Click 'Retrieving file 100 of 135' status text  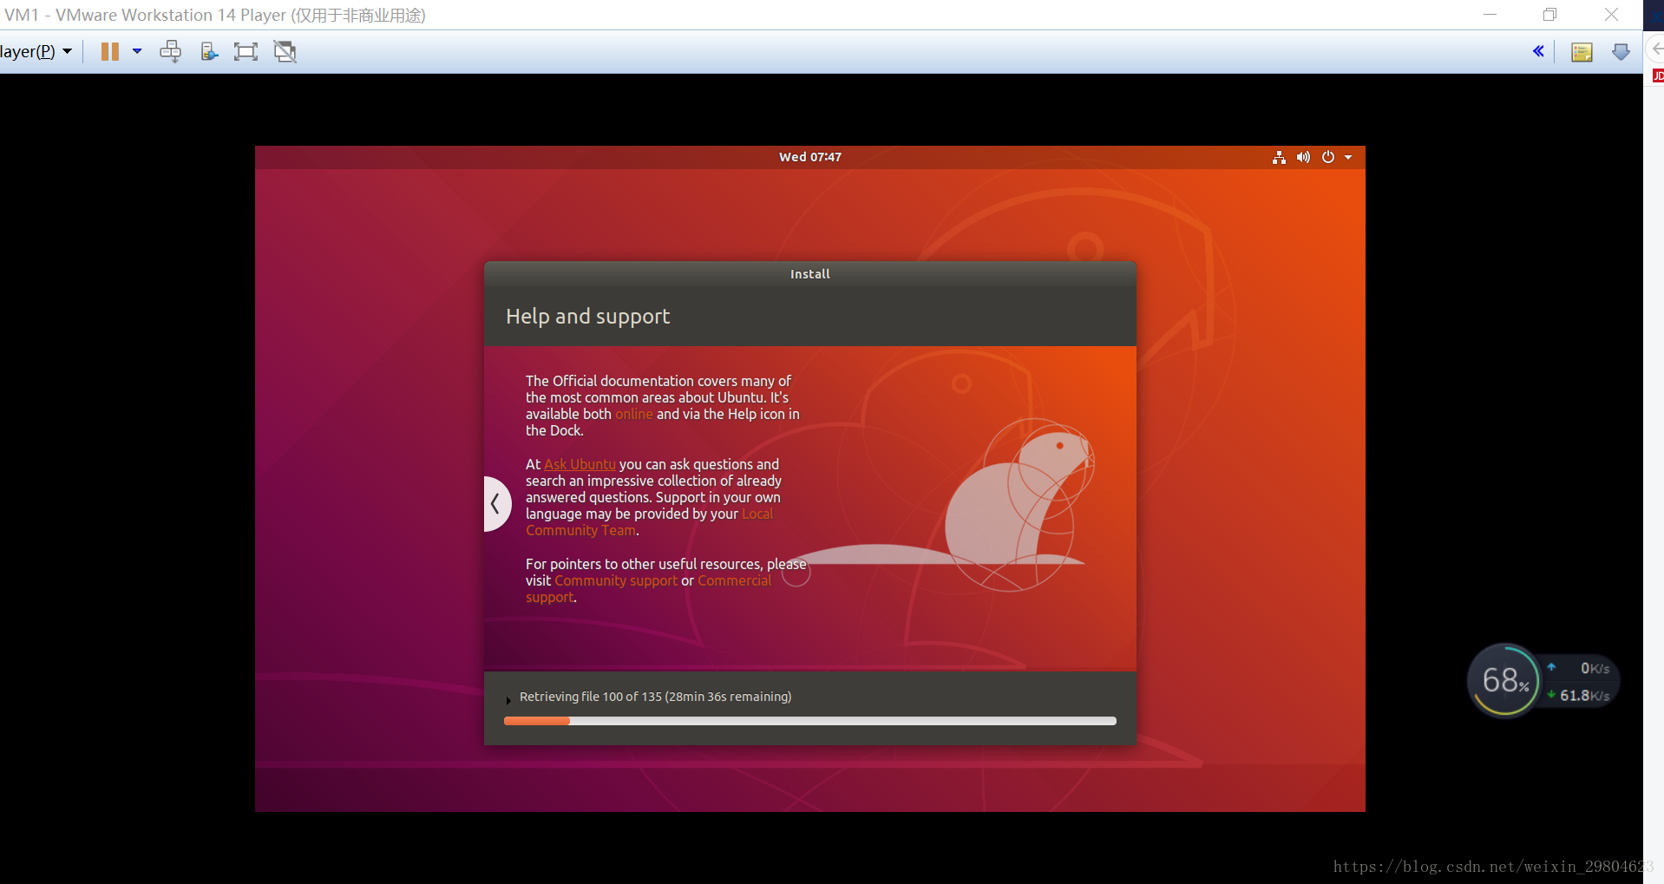655,697
